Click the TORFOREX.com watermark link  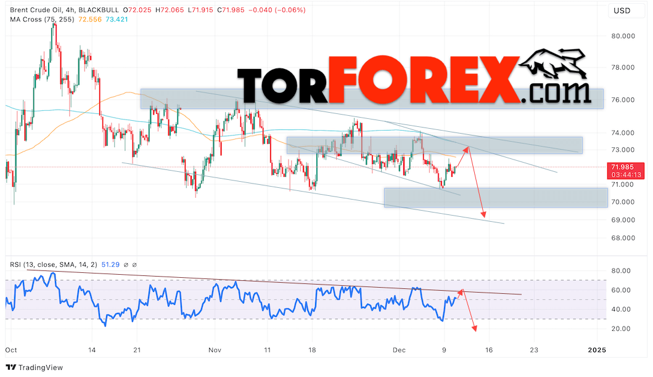coord(414,79)
